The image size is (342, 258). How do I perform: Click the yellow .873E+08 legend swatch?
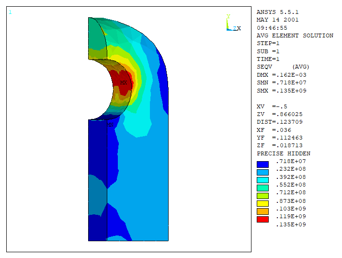point(262,204)
